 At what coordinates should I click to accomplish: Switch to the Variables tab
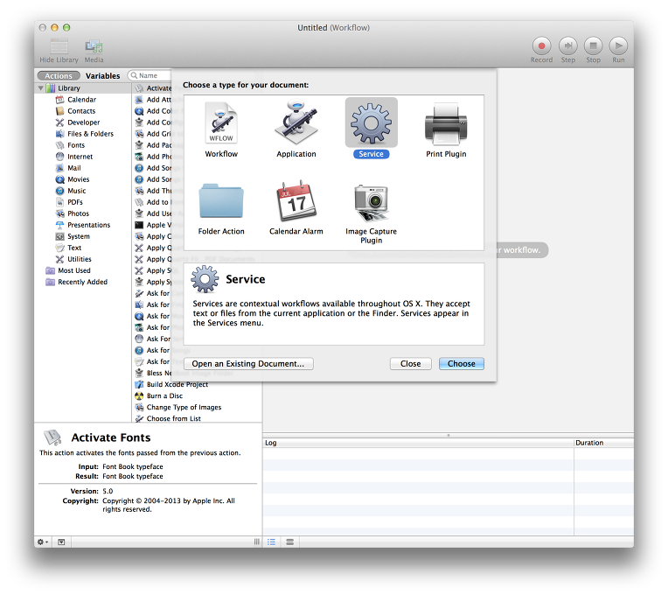tap(102, 76)
